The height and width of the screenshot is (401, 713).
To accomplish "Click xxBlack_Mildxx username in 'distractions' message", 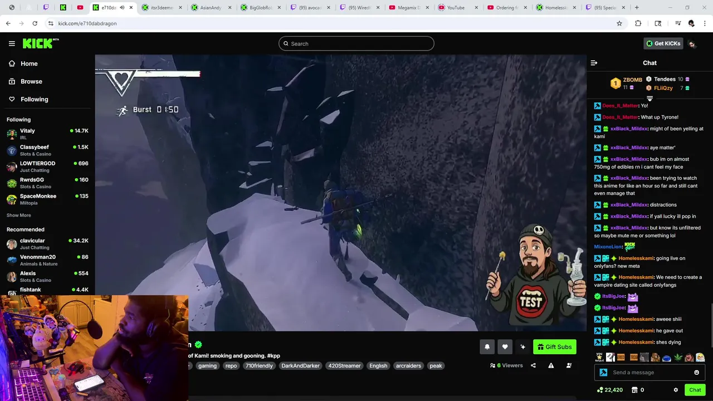I will 628,205.
